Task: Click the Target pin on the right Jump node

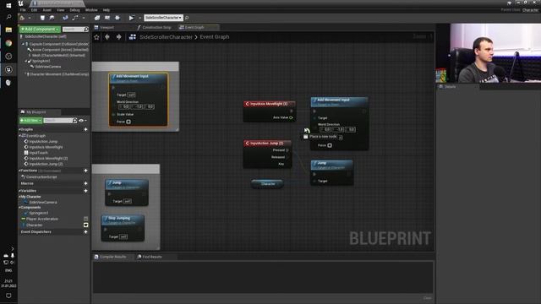Action: [314, 181]
